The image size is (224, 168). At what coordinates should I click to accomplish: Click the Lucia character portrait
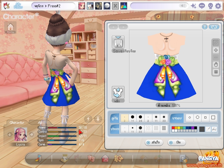(20, 135)
